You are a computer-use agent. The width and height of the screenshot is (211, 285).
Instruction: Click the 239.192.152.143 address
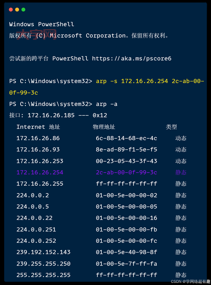tap(43, 252)
